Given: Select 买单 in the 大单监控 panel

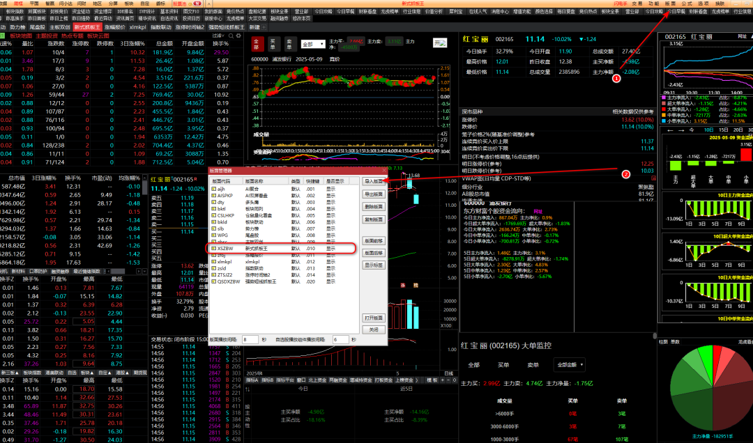Looking at the screenshot, I should pos(503,365).
